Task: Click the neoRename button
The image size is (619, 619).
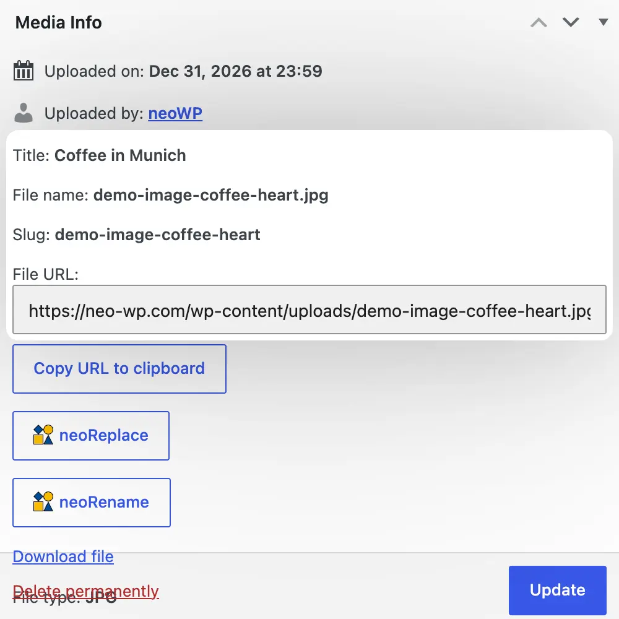Action: (x=92, y=503)
